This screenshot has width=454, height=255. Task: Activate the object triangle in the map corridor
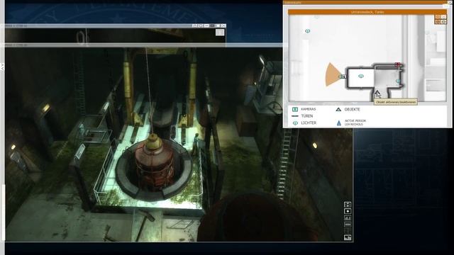click(377, 93)
